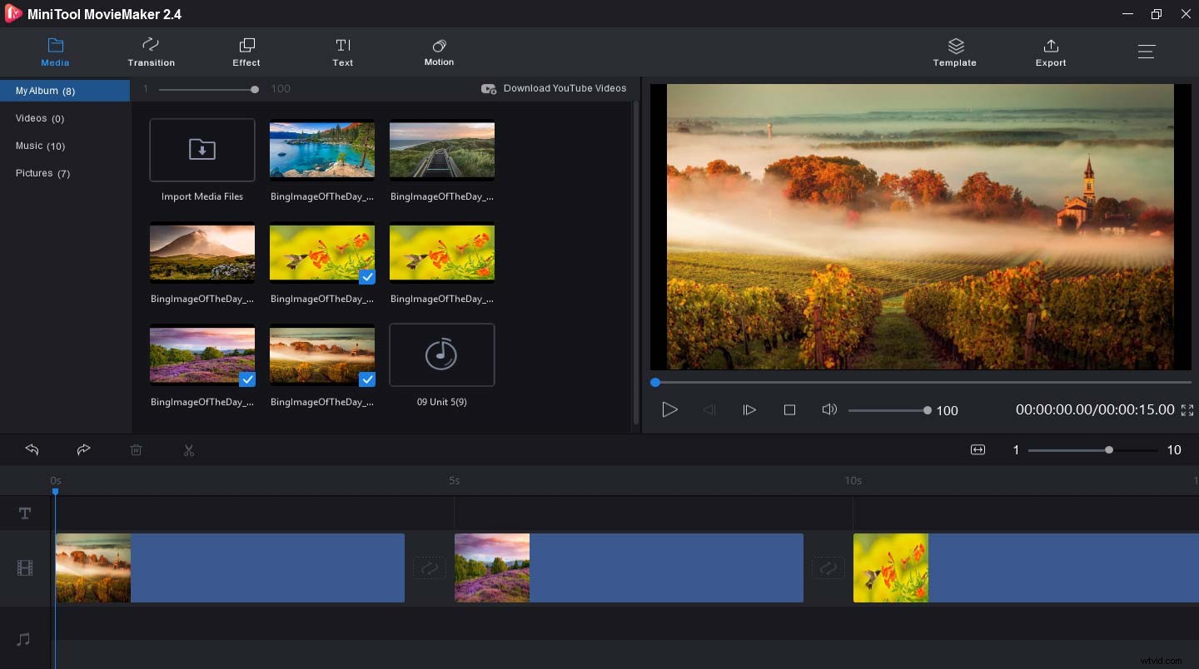Click the Export icon
The image size is (1199, 669).
[x=1050, y=52]
